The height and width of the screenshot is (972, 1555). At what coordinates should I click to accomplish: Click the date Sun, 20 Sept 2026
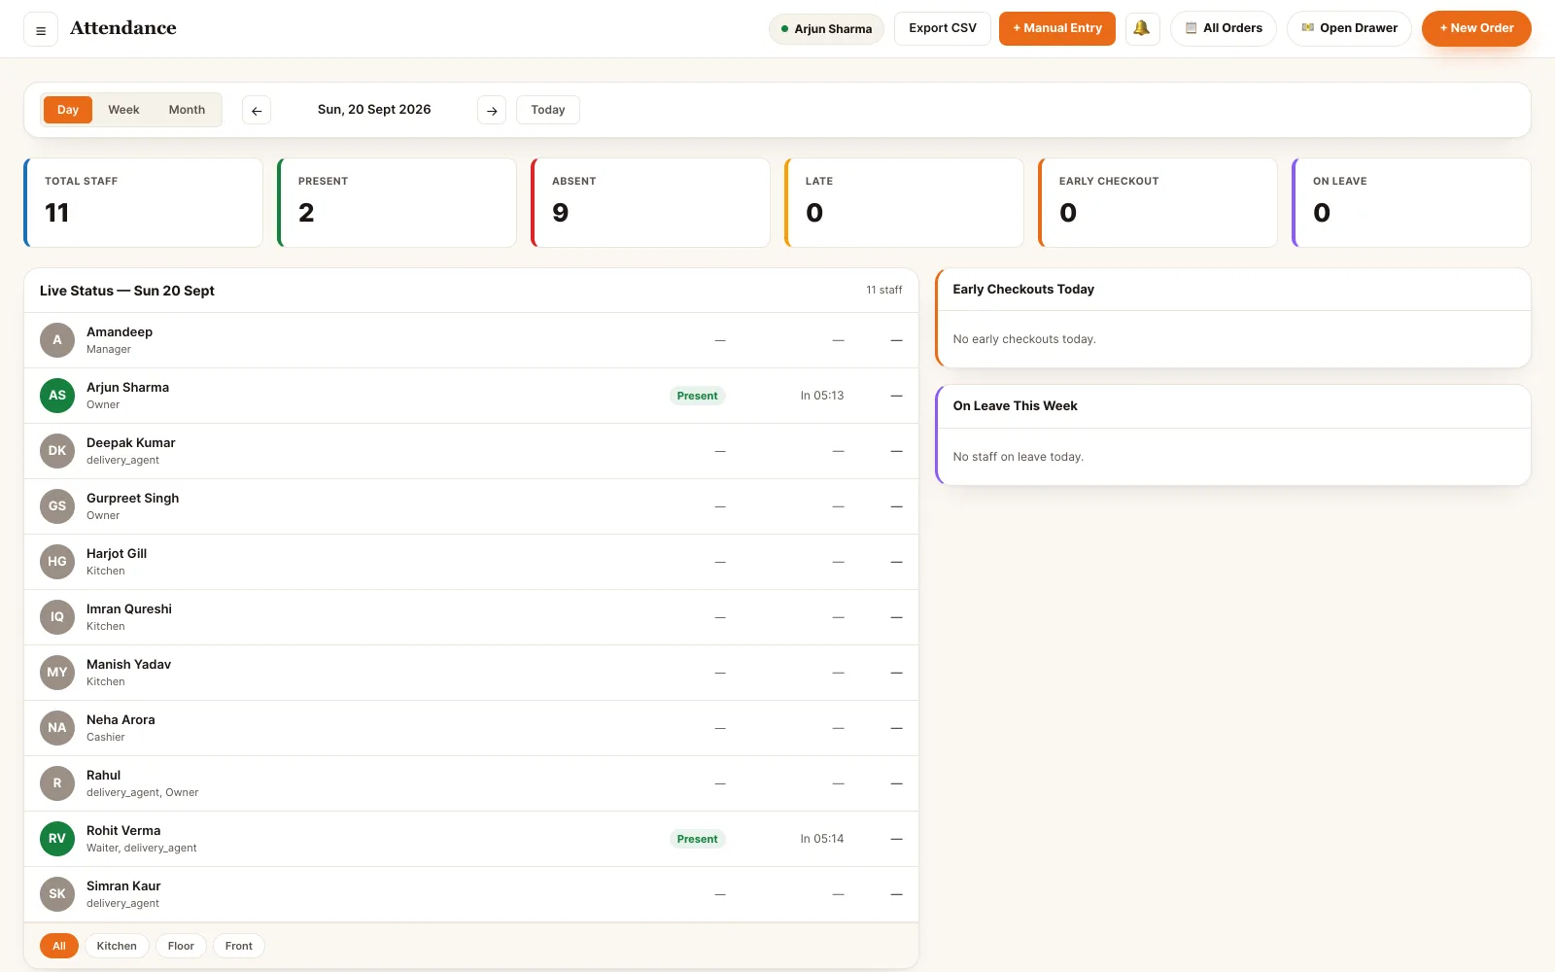click(x=374, y=110)
